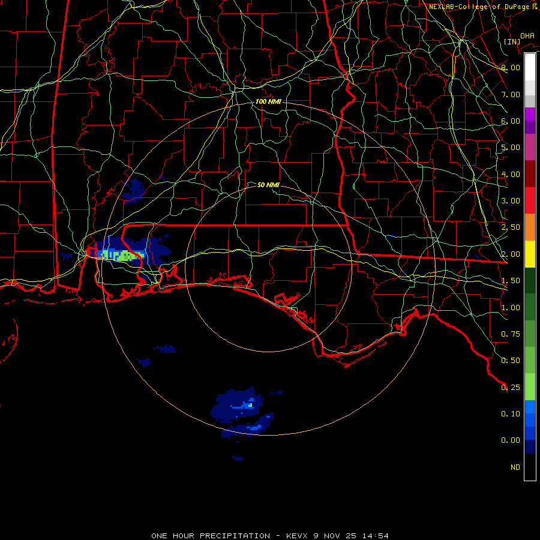
Task: Select the 4.00 legend value
Action: tap(511, 174)
